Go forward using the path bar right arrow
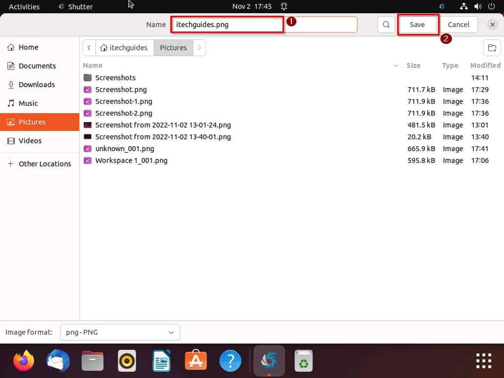This screenshot has height=378, width=504. click(x=199, y=48)
